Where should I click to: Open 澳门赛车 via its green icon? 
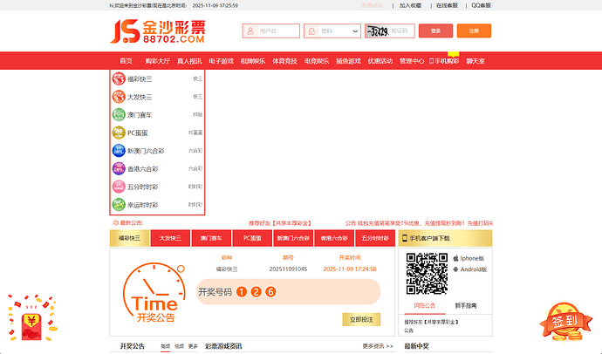click(x=119, y=115)
